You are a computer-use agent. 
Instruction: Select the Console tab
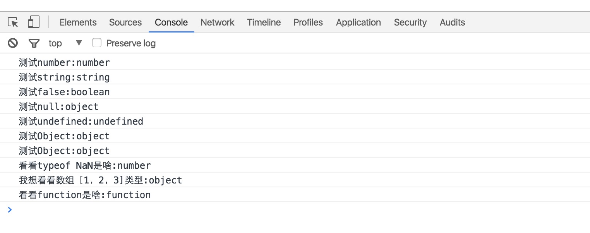coord(171,22)
